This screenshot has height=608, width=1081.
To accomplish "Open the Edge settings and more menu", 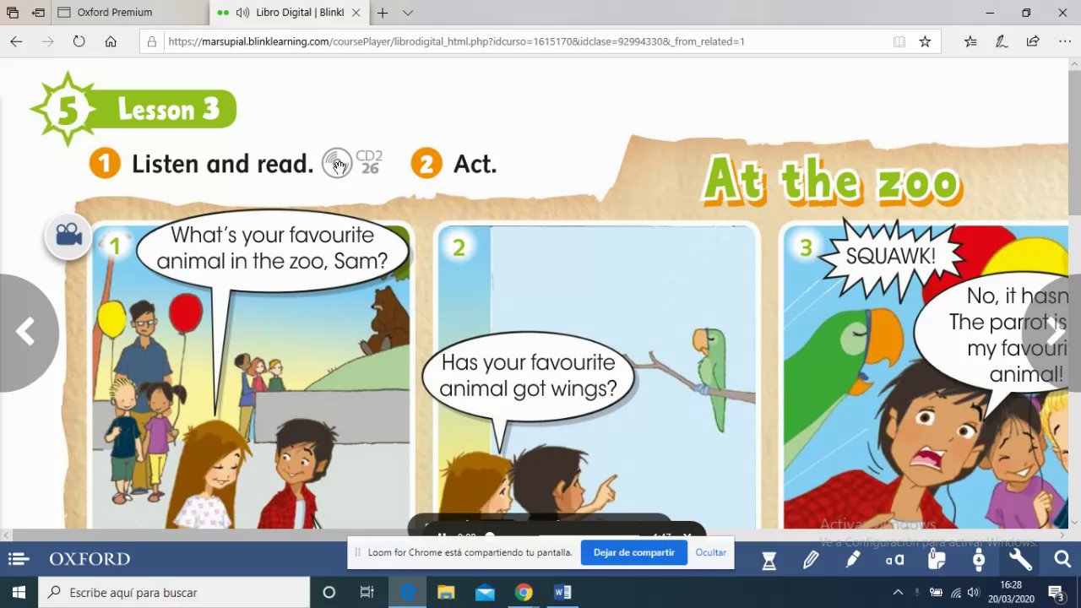I will pyautogui.click(x=1064, y=41).
